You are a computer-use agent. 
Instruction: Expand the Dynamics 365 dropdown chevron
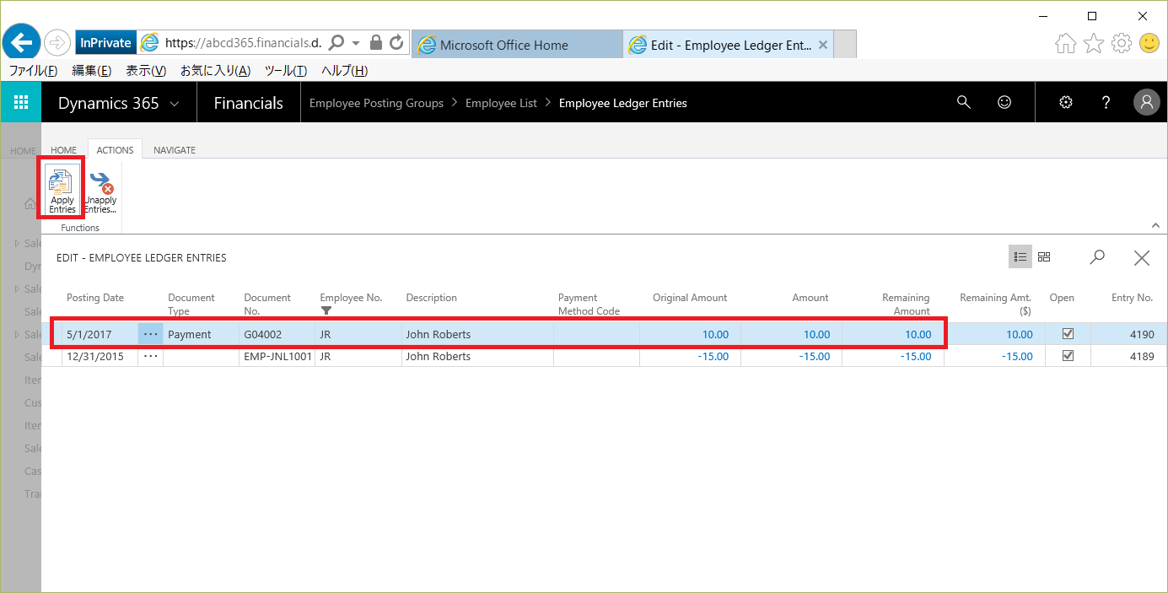[175, 104]
